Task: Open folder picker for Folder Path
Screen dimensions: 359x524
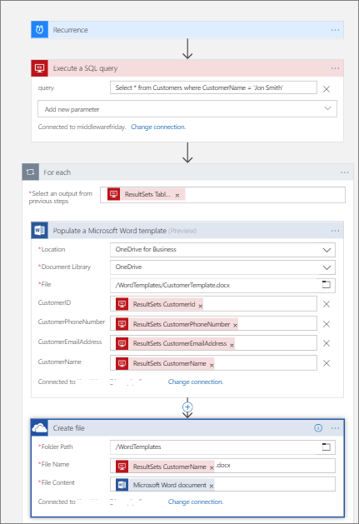Action: coord(326,447)
